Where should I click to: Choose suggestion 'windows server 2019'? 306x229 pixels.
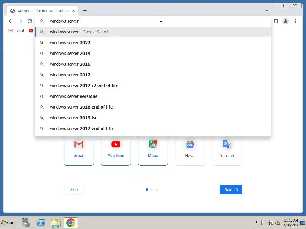153,53
